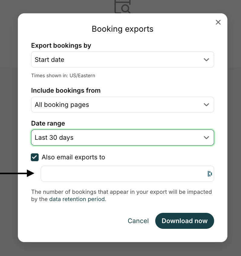Close the Booking exports dialog
This screenshot has width=241, height=256.
[x=218, y=22]
